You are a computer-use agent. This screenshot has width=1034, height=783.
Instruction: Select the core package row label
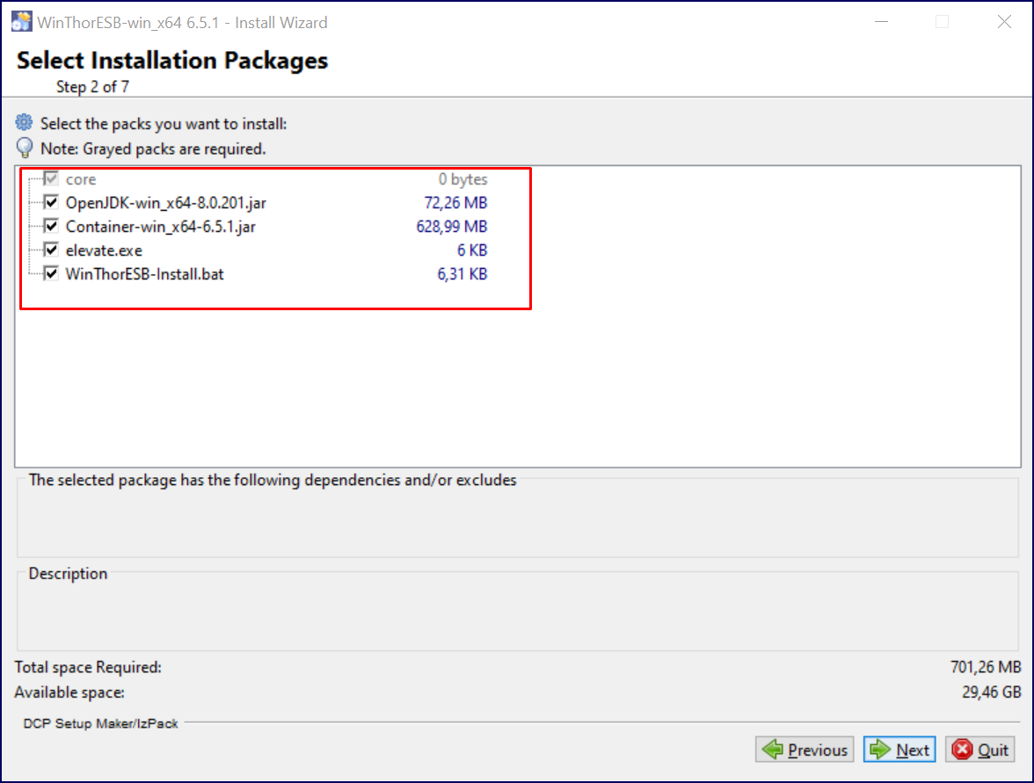pos(81,179)
